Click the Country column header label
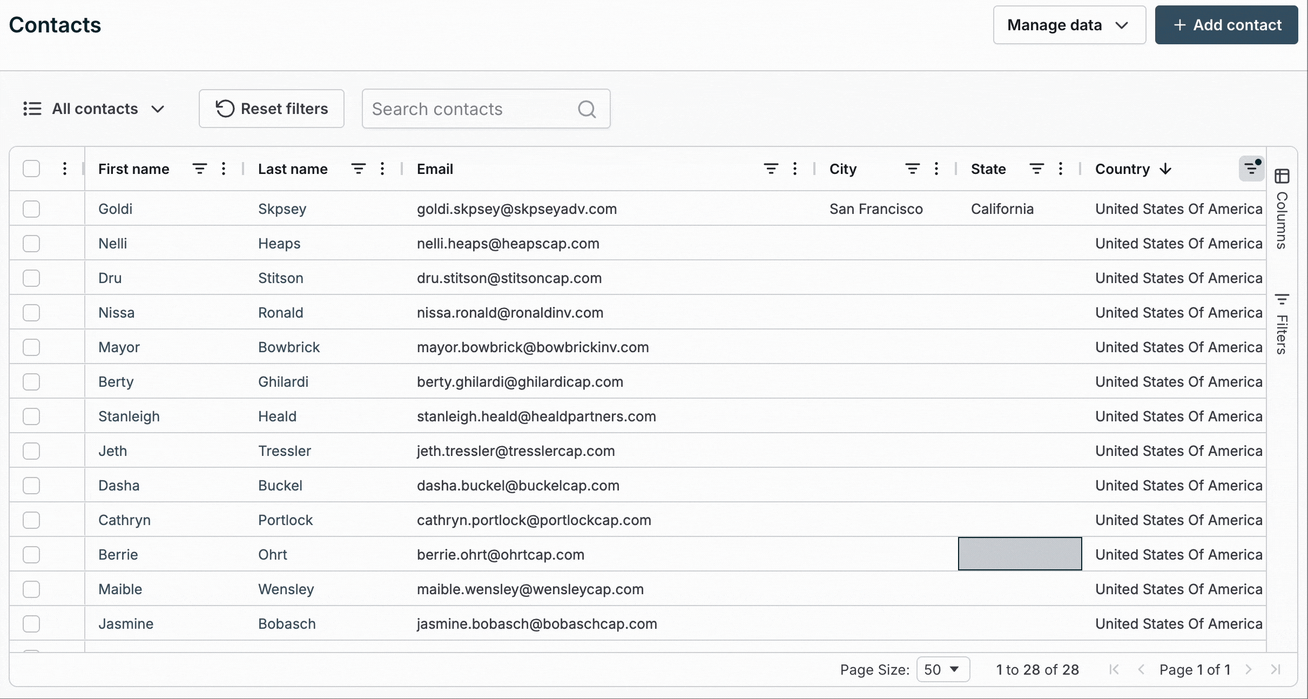Viewport: 1308px width, 699px height. pos(1122,169)
